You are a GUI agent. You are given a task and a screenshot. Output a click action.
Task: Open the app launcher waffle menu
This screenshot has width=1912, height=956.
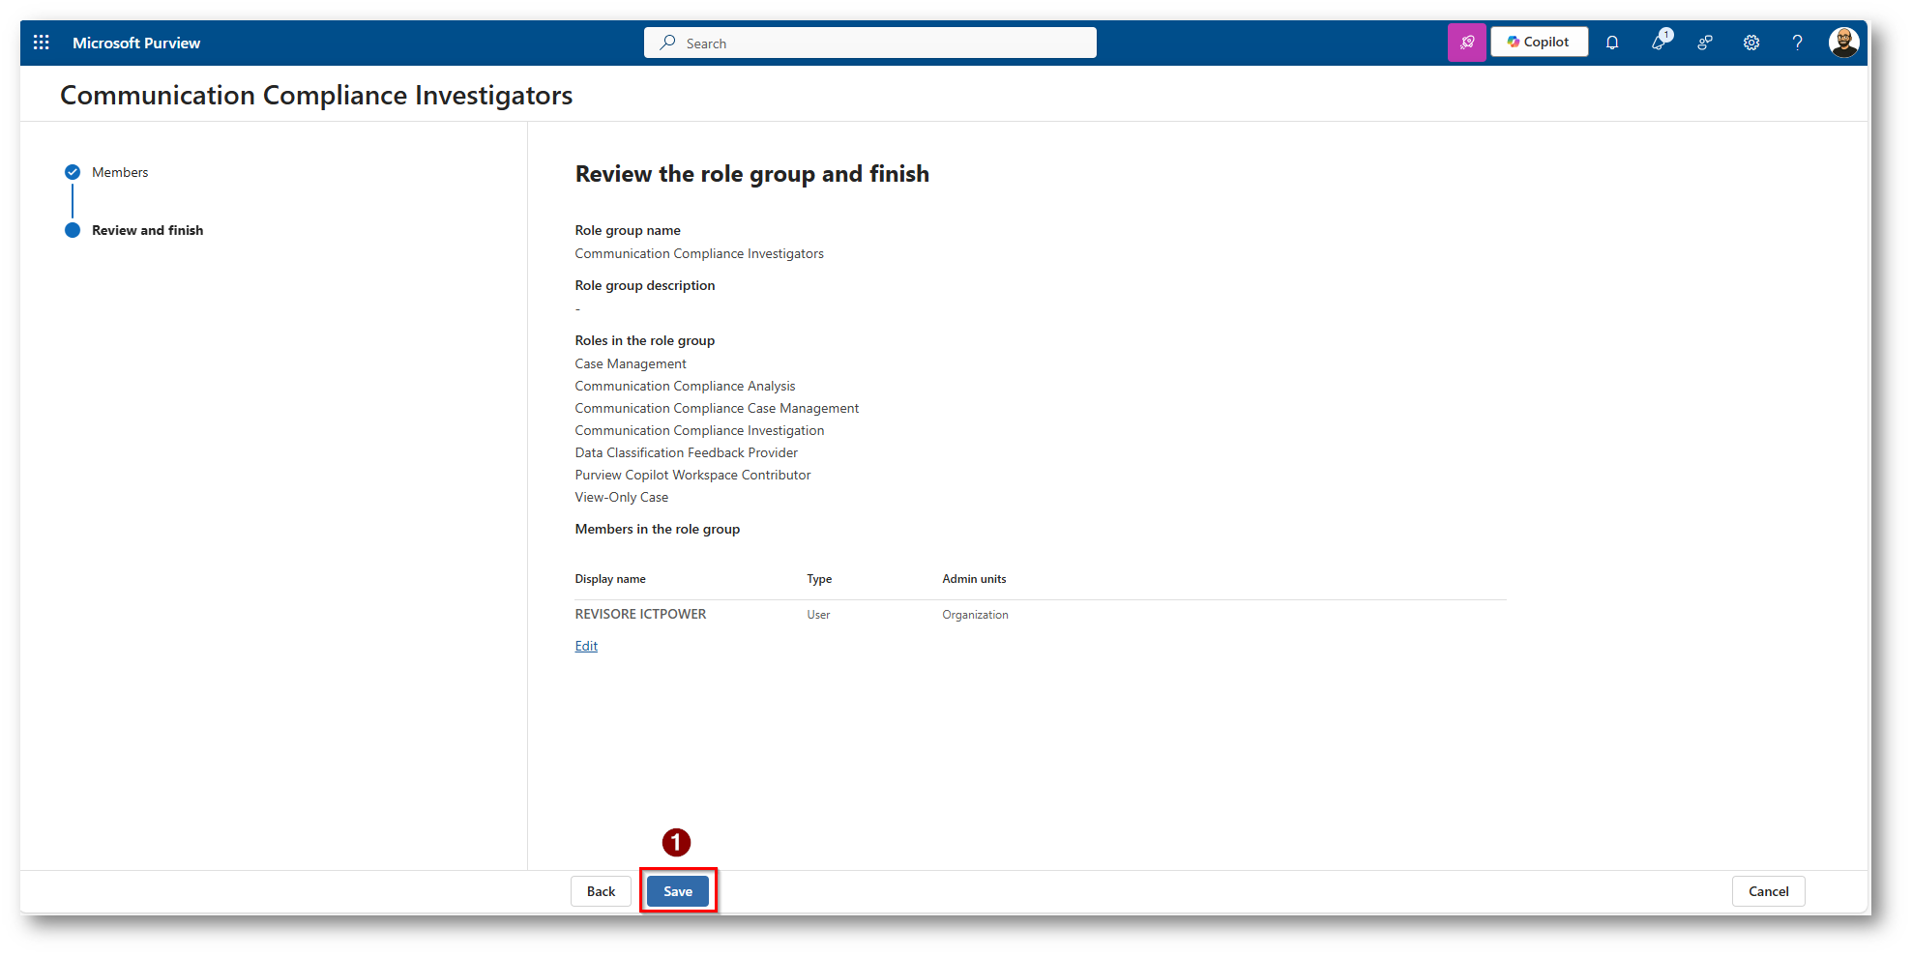click(41, 43)
